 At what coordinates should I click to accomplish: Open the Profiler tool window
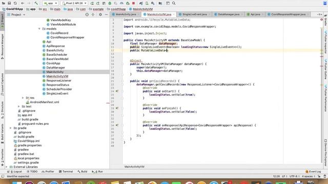coord(48,172)
